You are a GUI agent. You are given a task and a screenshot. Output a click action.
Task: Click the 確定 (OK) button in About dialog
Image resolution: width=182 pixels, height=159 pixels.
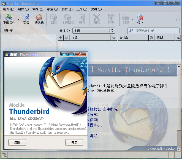click(74, 142)
